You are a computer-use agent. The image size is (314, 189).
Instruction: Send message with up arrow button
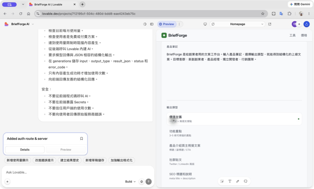(149, 182)
